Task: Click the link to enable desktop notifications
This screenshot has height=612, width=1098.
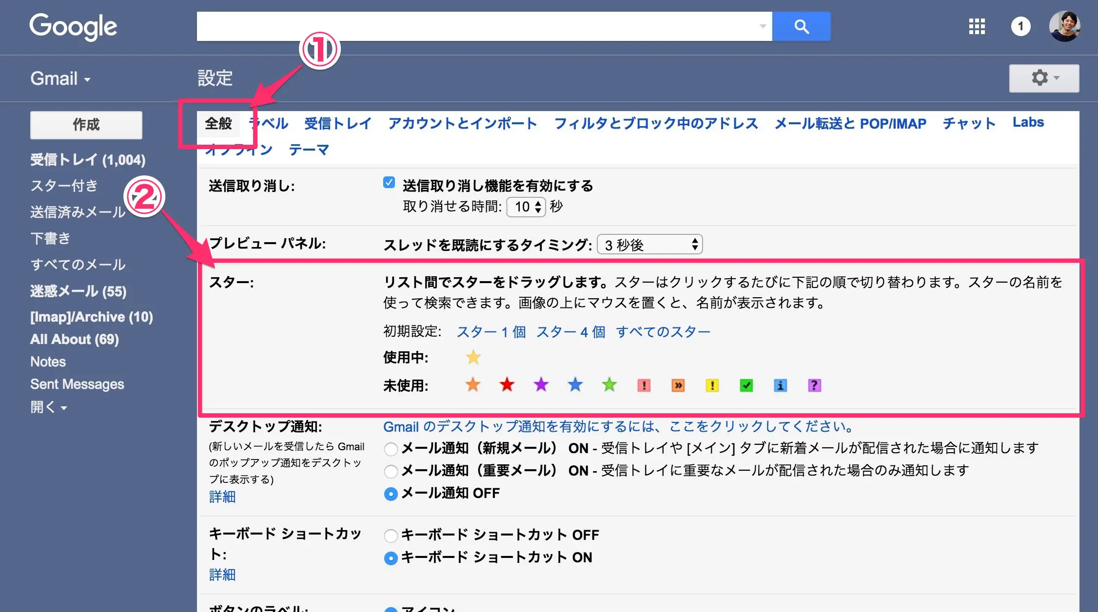Action: [619, 427]
